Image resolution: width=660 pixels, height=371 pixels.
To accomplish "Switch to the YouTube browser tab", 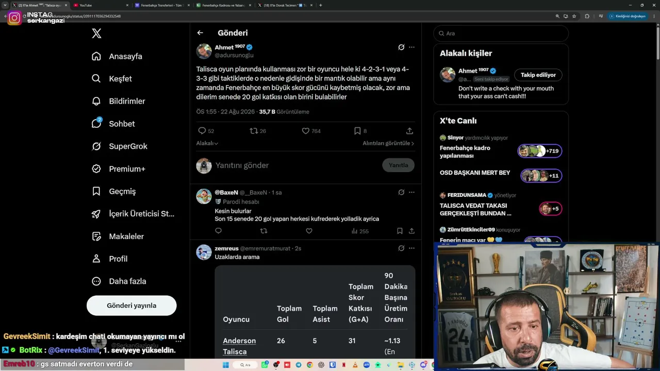I will click(101, 5).
